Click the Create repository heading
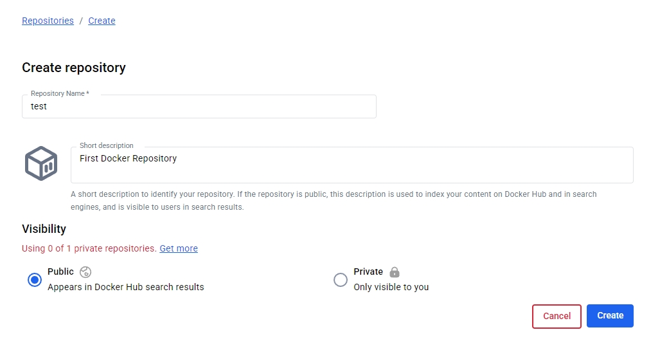The width and height of the screenshot is (651, 359). [74, 68]
